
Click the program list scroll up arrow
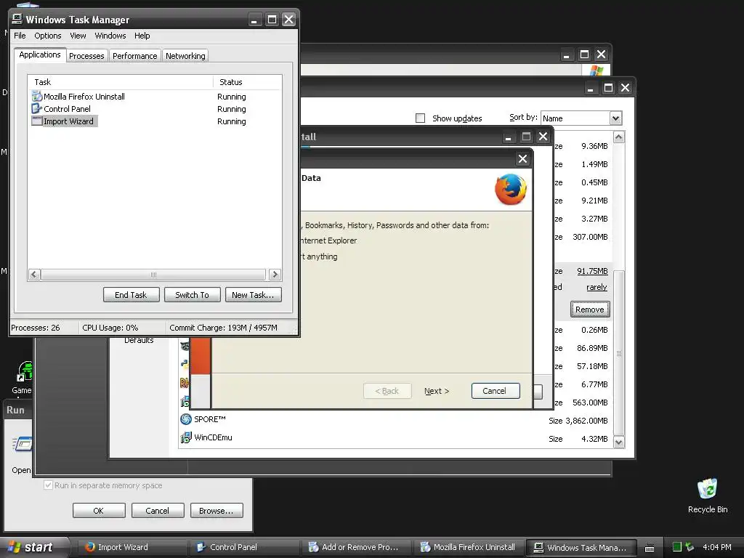tap(619, 137)
